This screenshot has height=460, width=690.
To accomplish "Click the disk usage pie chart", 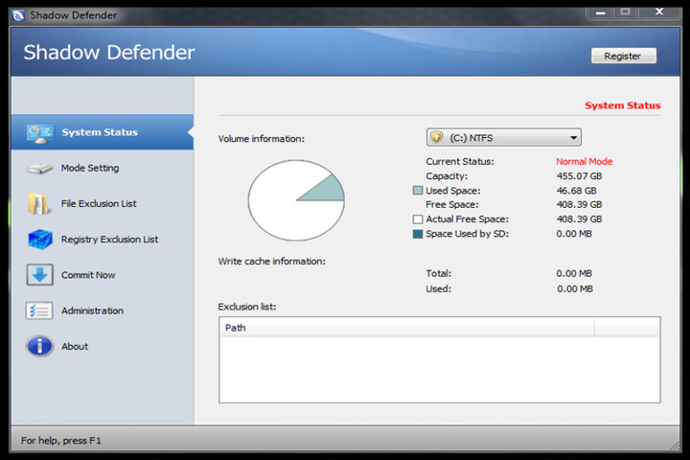I will (296, 200).
